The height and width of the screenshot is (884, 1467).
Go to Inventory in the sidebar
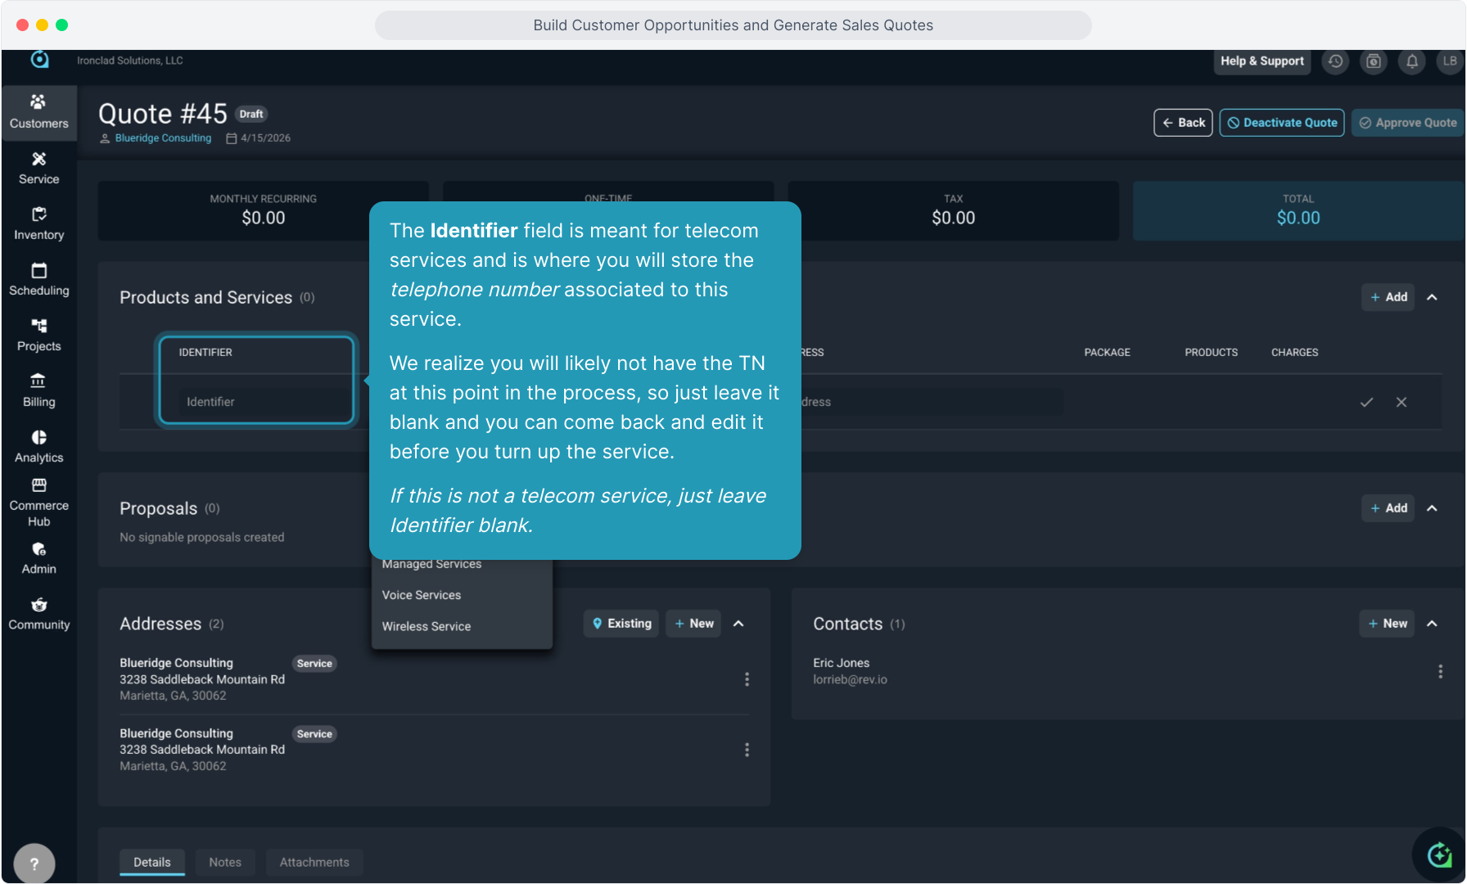(38, 223)
